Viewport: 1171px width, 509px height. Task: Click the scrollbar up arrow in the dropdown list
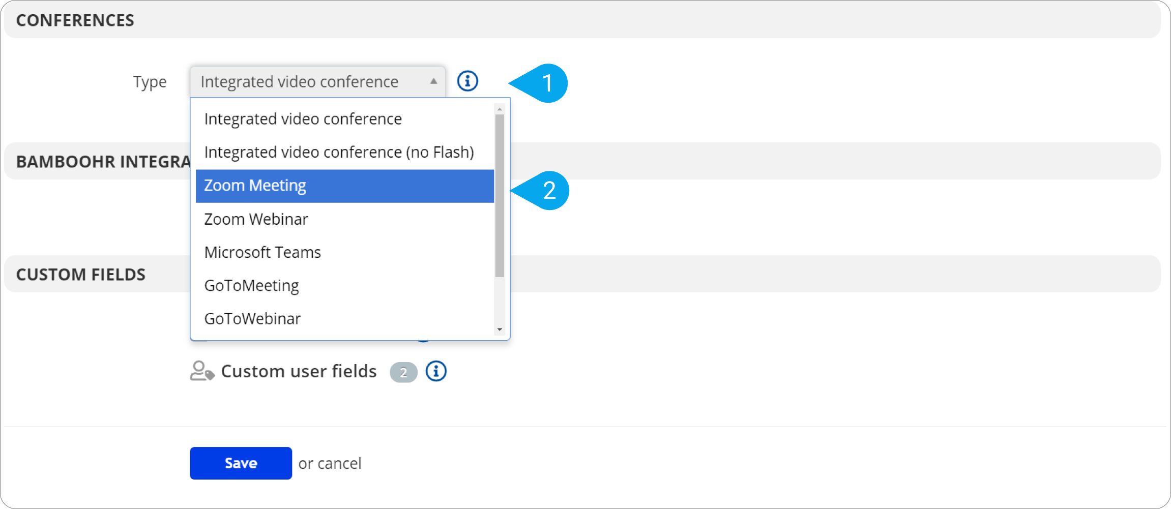click(x=499, y=108)
